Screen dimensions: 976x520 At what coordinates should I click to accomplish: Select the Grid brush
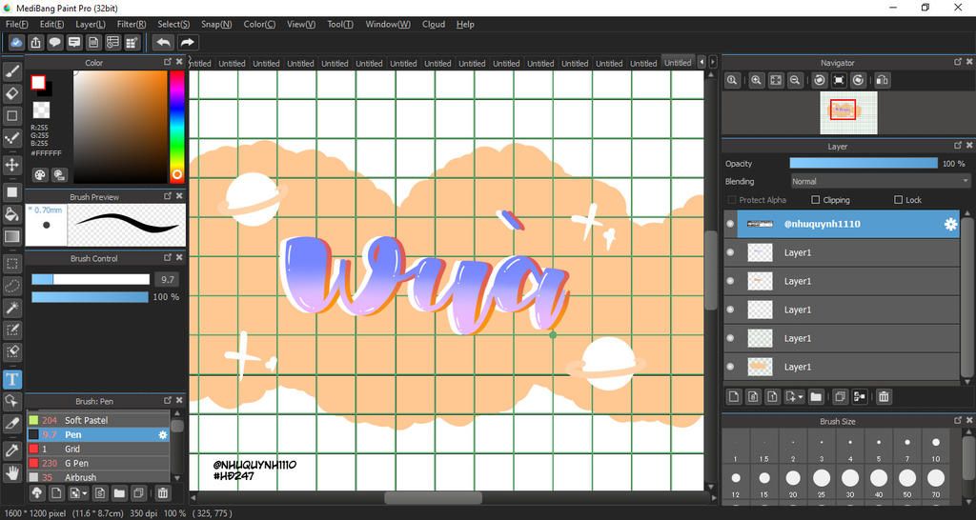coord(98,450)
